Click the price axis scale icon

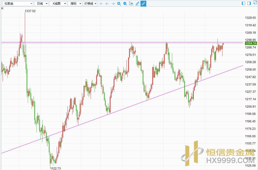pyautogui.click(x=131, y=4)
